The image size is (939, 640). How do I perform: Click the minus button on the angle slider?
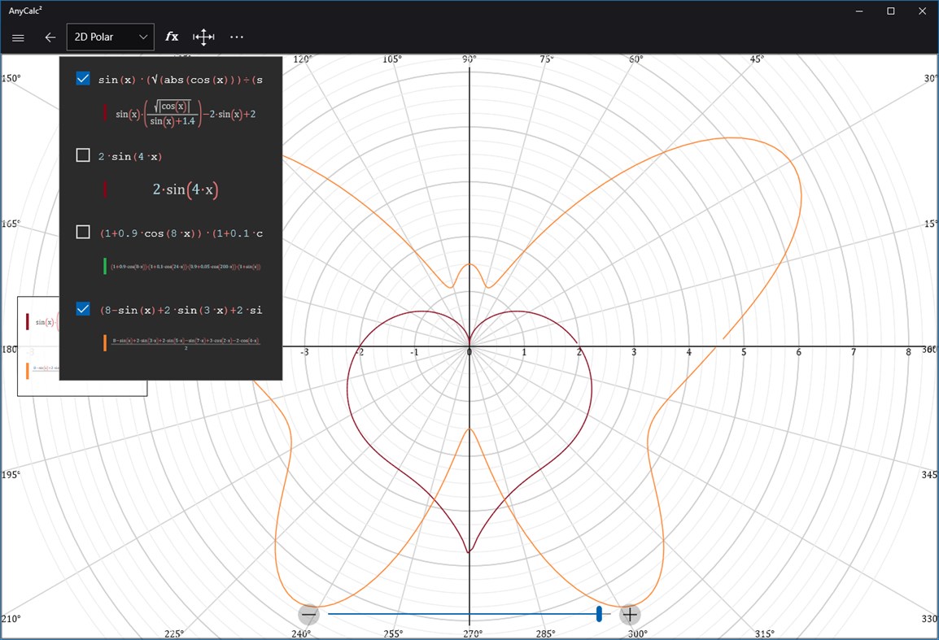point(308,614)
